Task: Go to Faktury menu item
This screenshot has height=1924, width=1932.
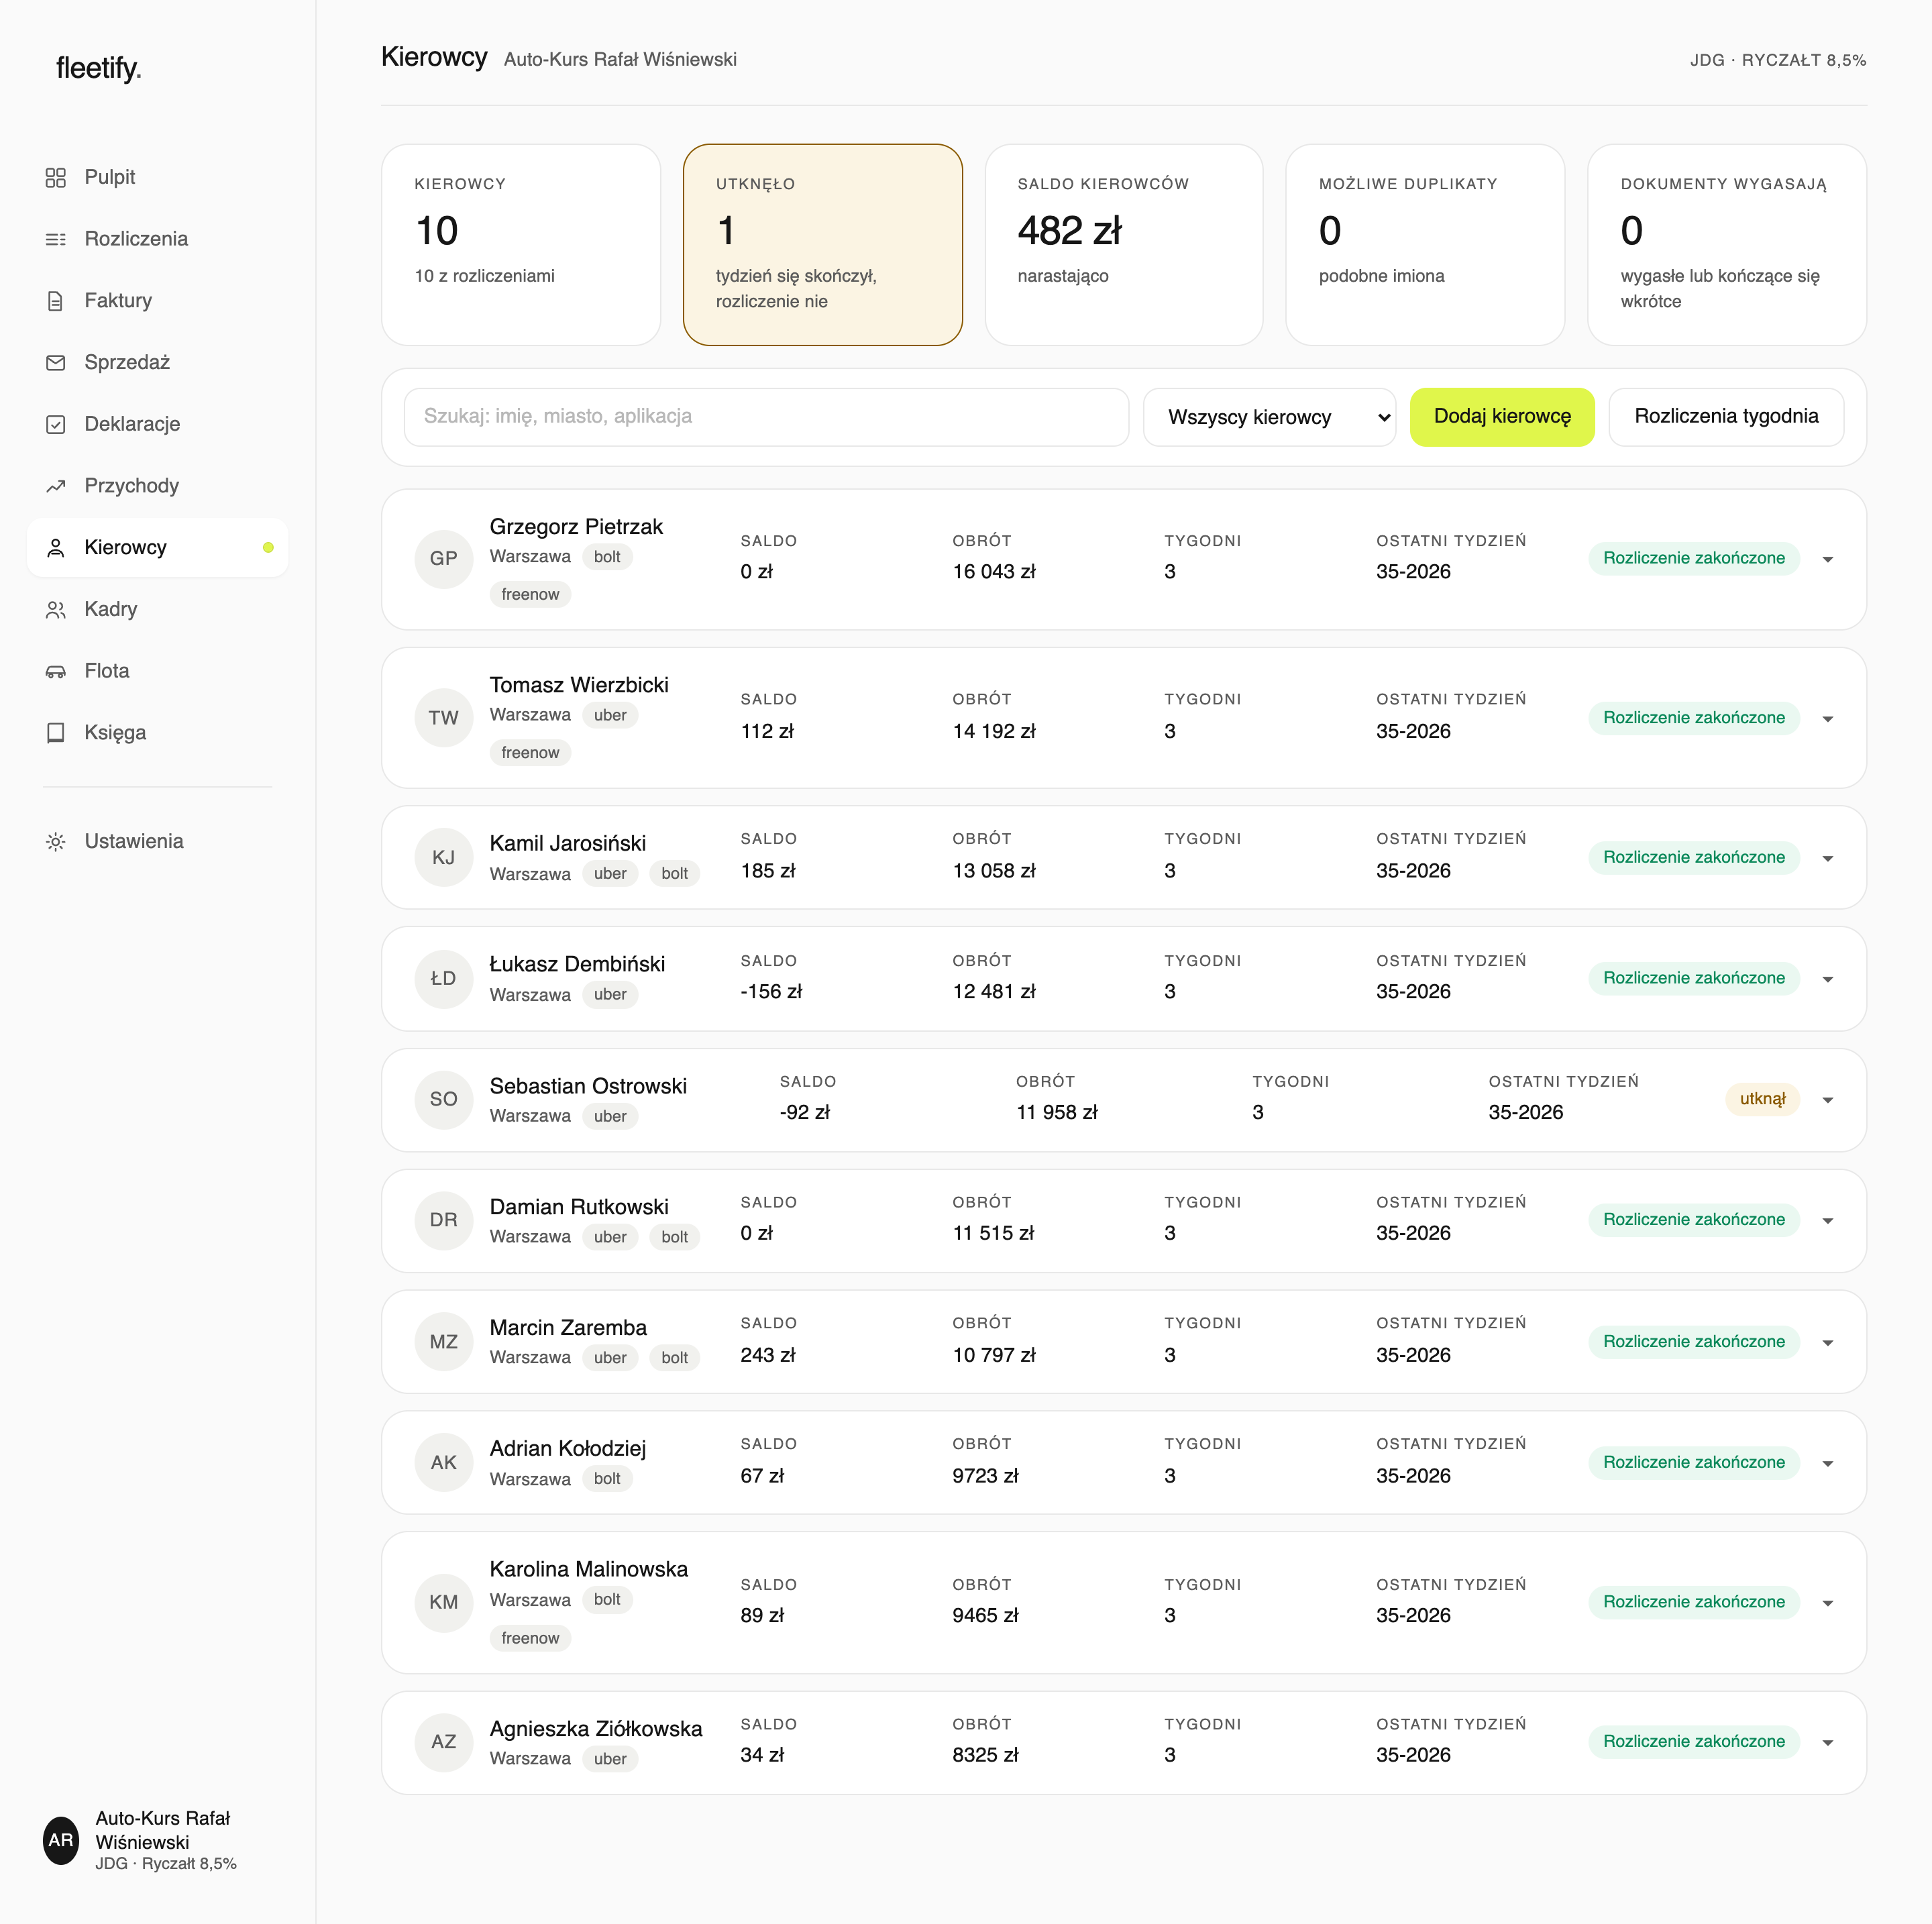Action: (x=157, y=301)
